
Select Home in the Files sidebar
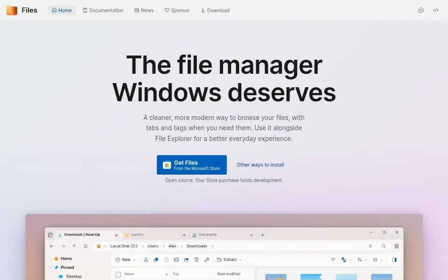(66, 259)
